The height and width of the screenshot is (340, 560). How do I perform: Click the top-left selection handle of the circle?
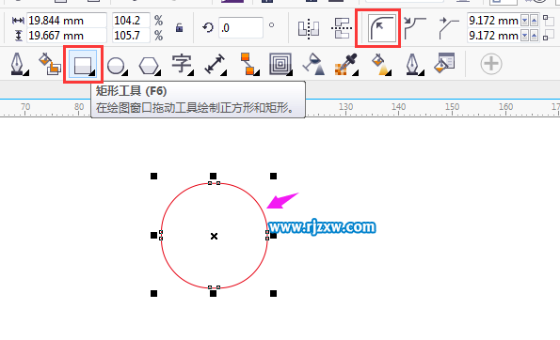pyautogui.click(x=154, y=176)
